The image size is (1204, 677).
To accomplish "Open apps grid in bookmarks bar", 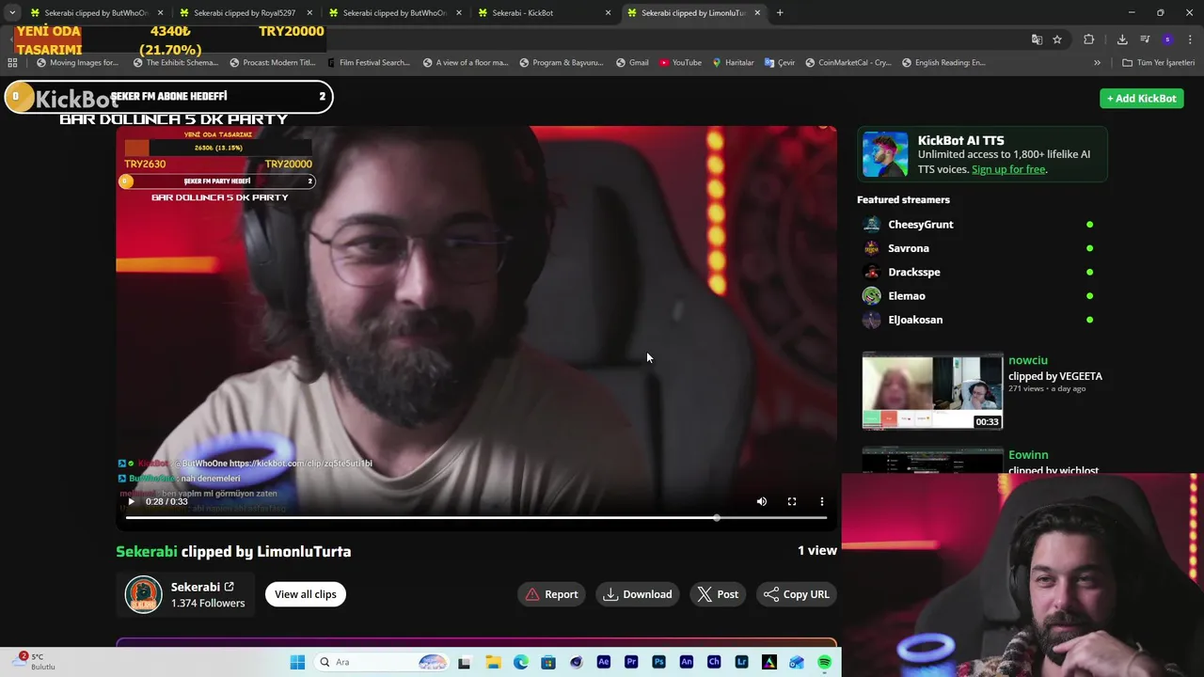I will coord(12,63).
